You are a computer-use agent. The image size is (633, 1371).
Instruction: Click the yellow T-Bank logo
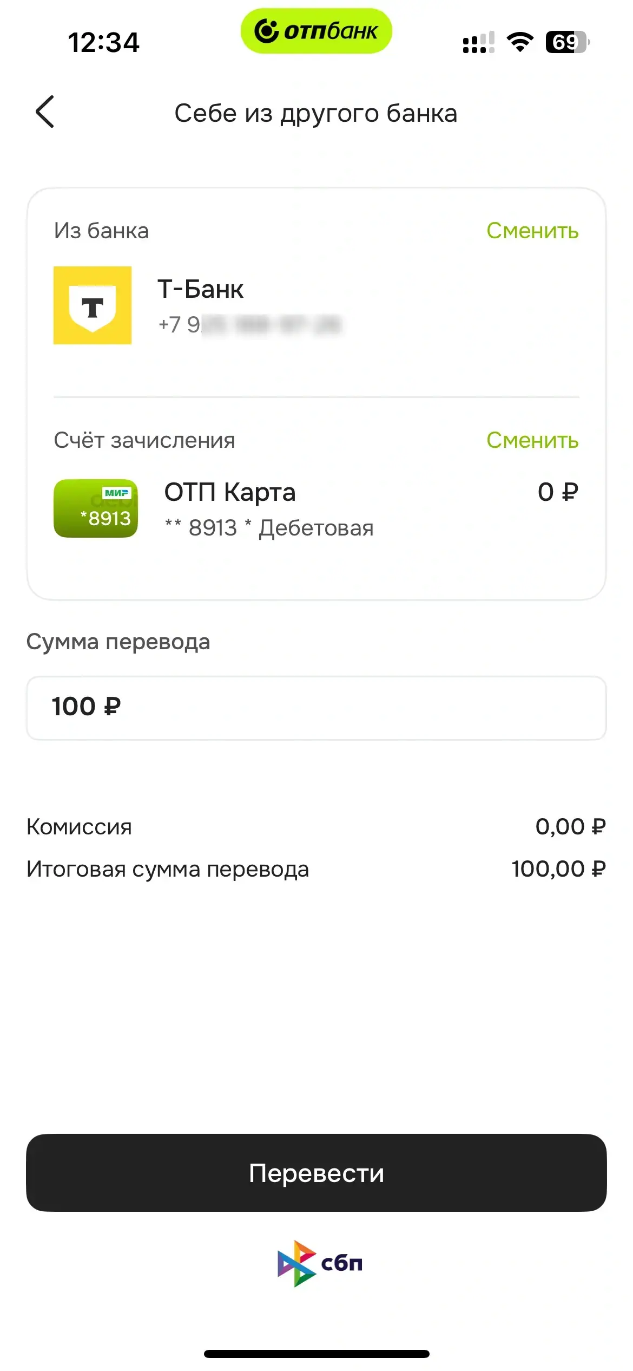93,305
